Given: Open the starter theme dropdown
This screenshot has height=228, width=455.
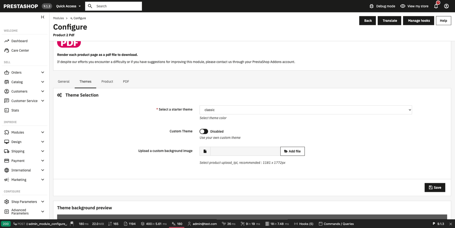Looking at the screenshot, I should pyautogui.click(x=306, y=110).
